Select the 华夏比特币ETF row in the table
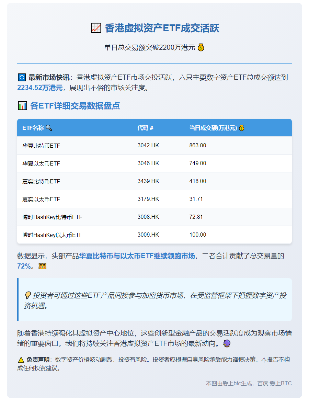309x409 pixels. tap(154, 145)
